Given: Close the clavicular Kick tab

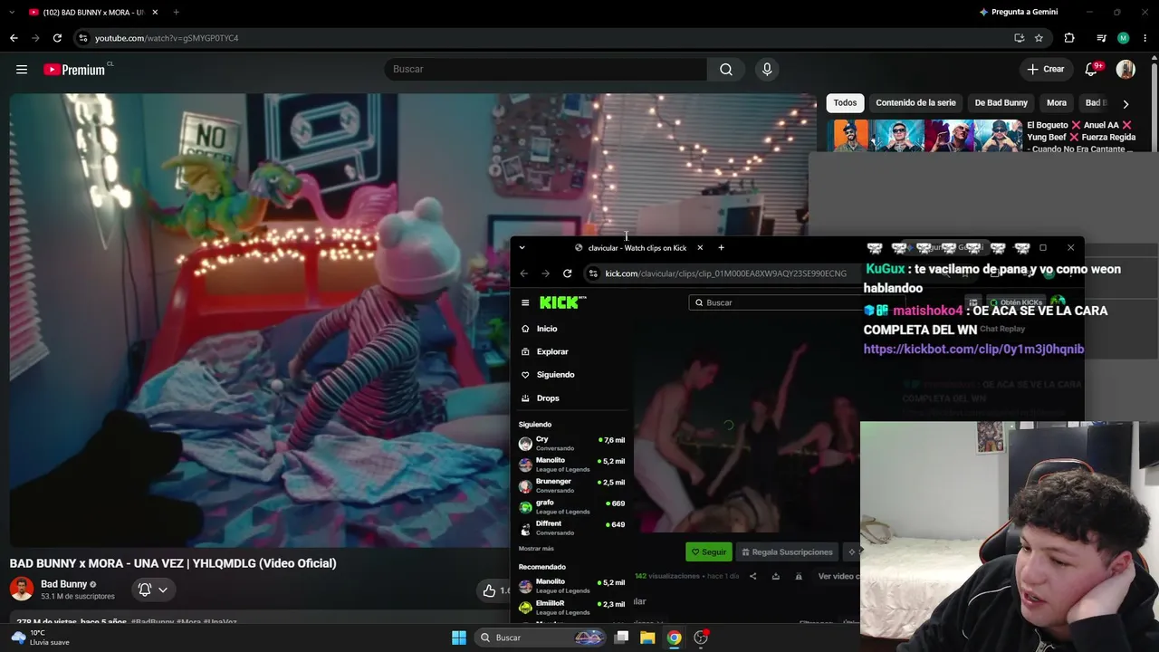Looking at the screenshot, I should (700, 248).
